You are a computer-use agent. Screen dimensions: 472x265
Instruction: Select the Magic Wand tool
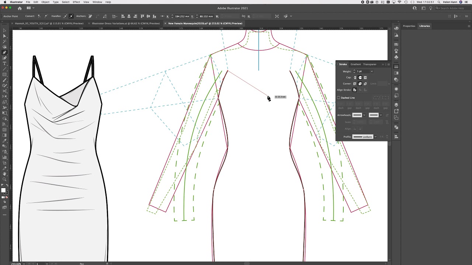4,41
